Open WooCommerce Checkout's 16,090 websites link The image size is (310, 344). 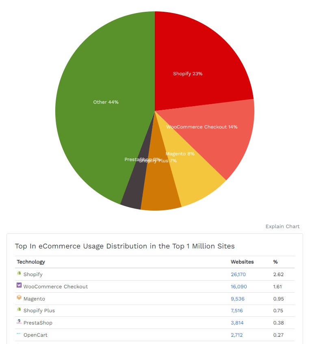[238, 287]
